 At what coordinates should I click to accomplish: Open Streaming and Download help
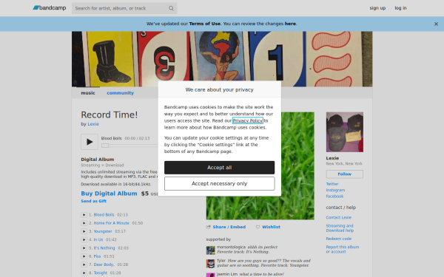(x=340, y=228)
